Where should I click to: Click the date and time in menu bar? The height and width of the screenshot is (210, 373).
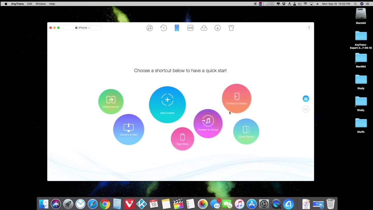click(336, 4)
